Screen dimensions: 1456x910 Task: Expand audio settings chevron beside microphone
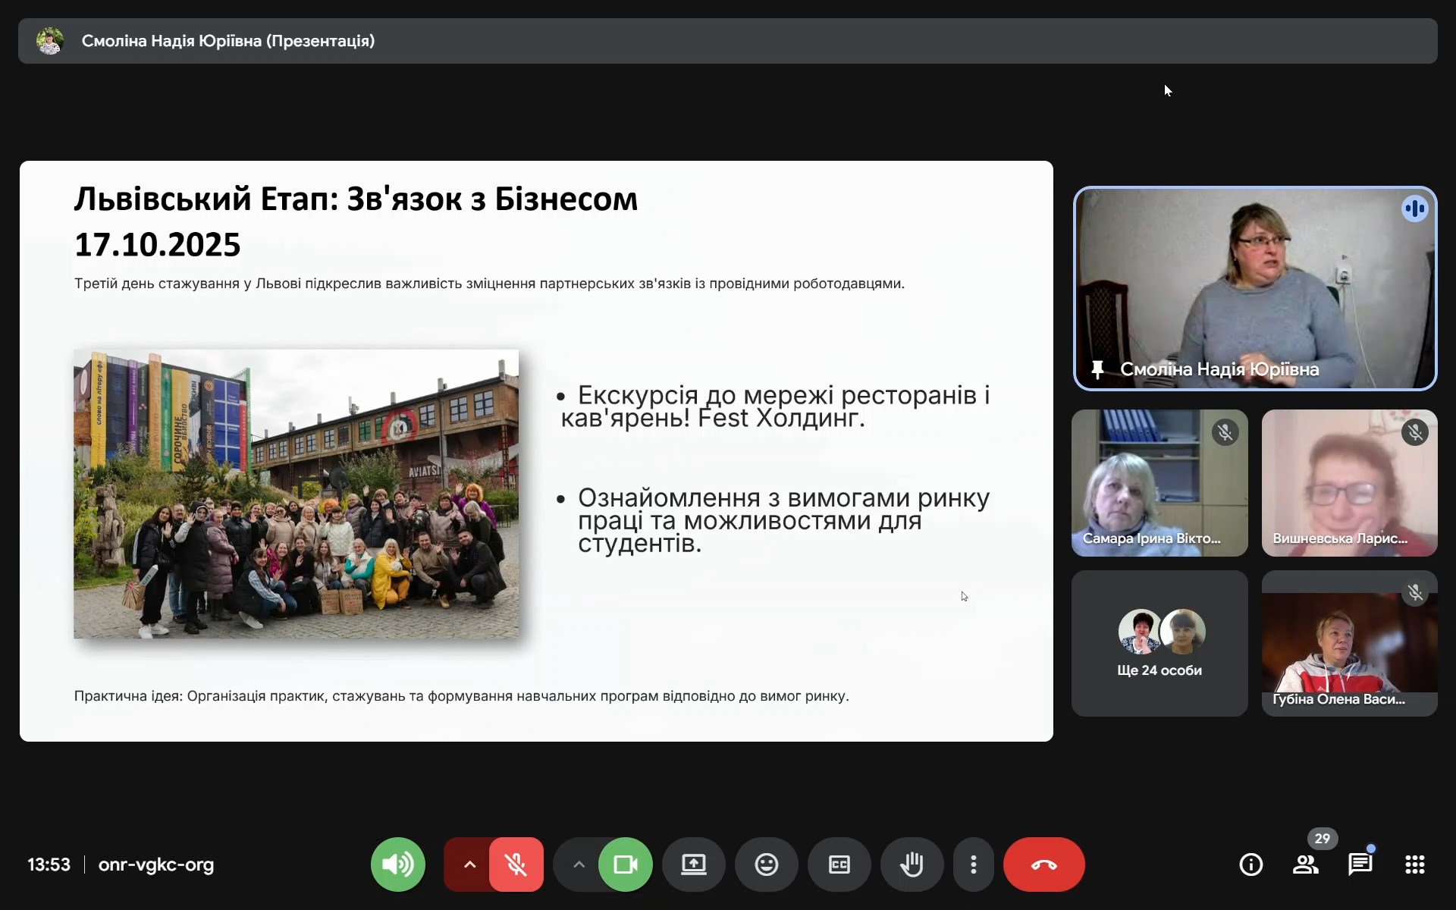click(x=469, y=864)
